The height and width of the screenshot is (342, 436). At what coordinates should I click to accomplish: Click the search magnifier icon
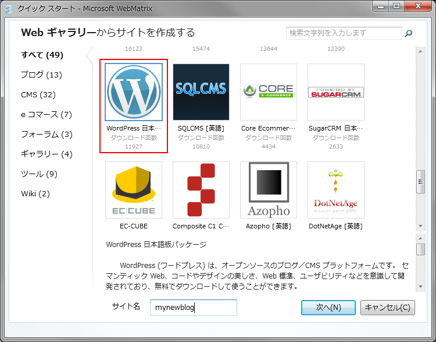pos(409,33)
